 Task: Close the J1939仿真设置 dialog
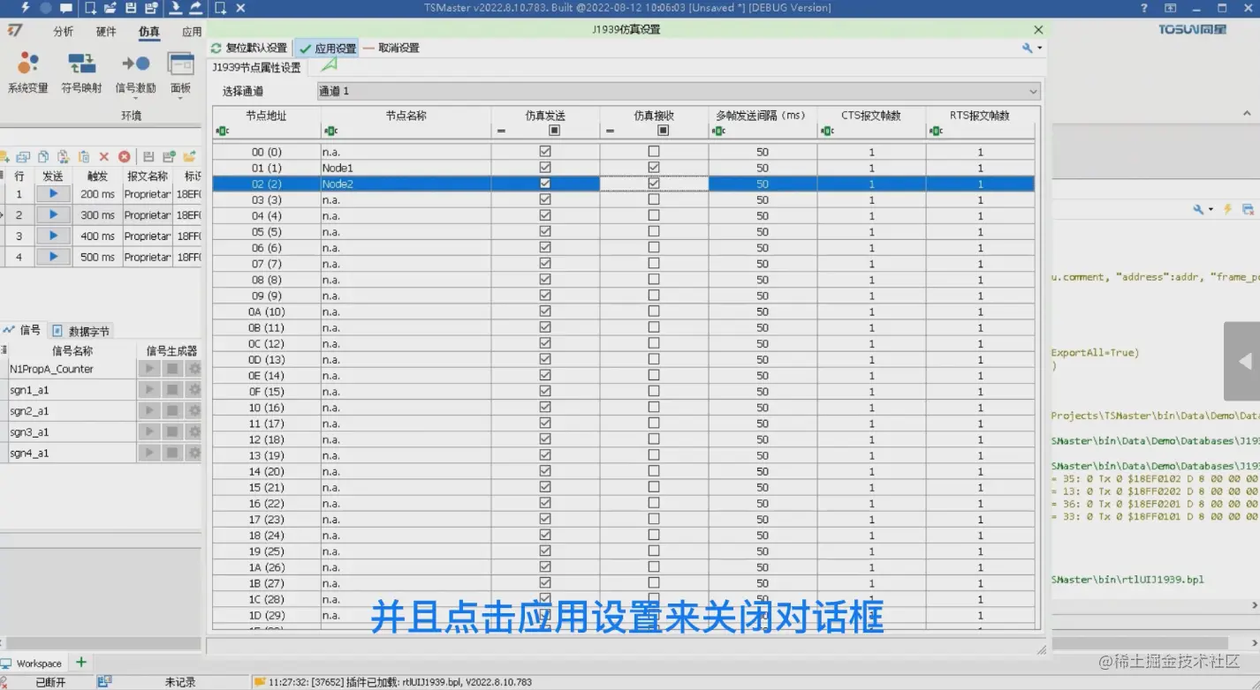click(x=1038, y=29)
